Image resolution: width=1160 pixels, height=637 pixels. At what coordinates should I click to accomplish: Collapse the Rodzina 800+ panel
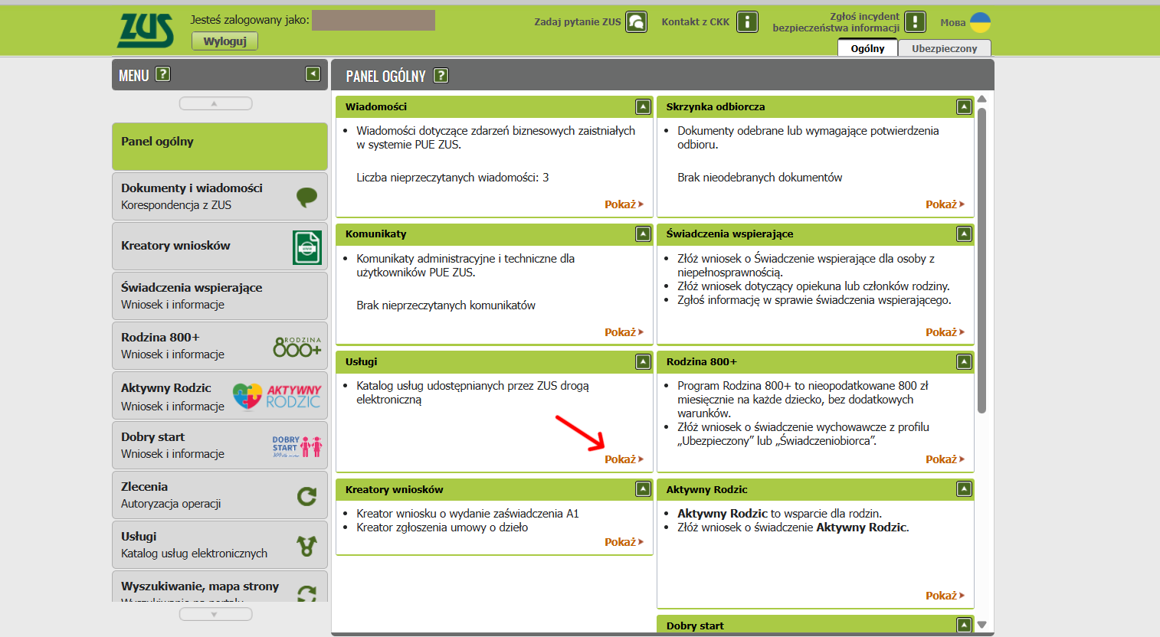coord(964,362)
